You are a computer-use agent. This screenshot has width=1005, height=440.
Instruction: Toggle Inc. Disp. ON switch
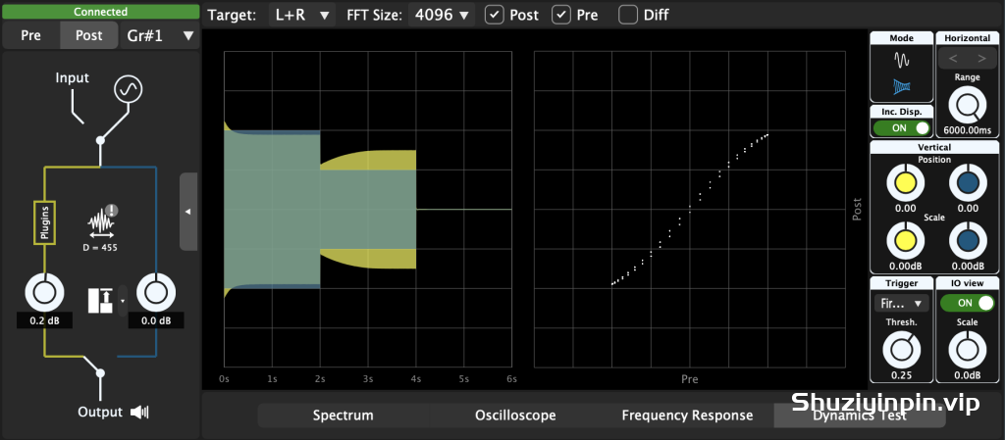click(901, 128)
